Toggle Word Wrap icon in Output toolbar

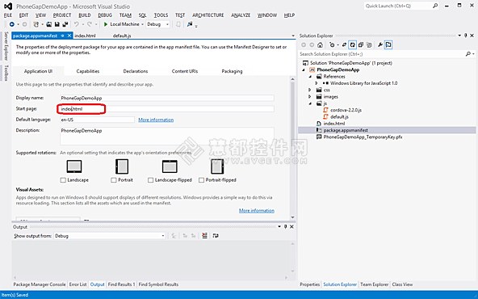(216, 236)
